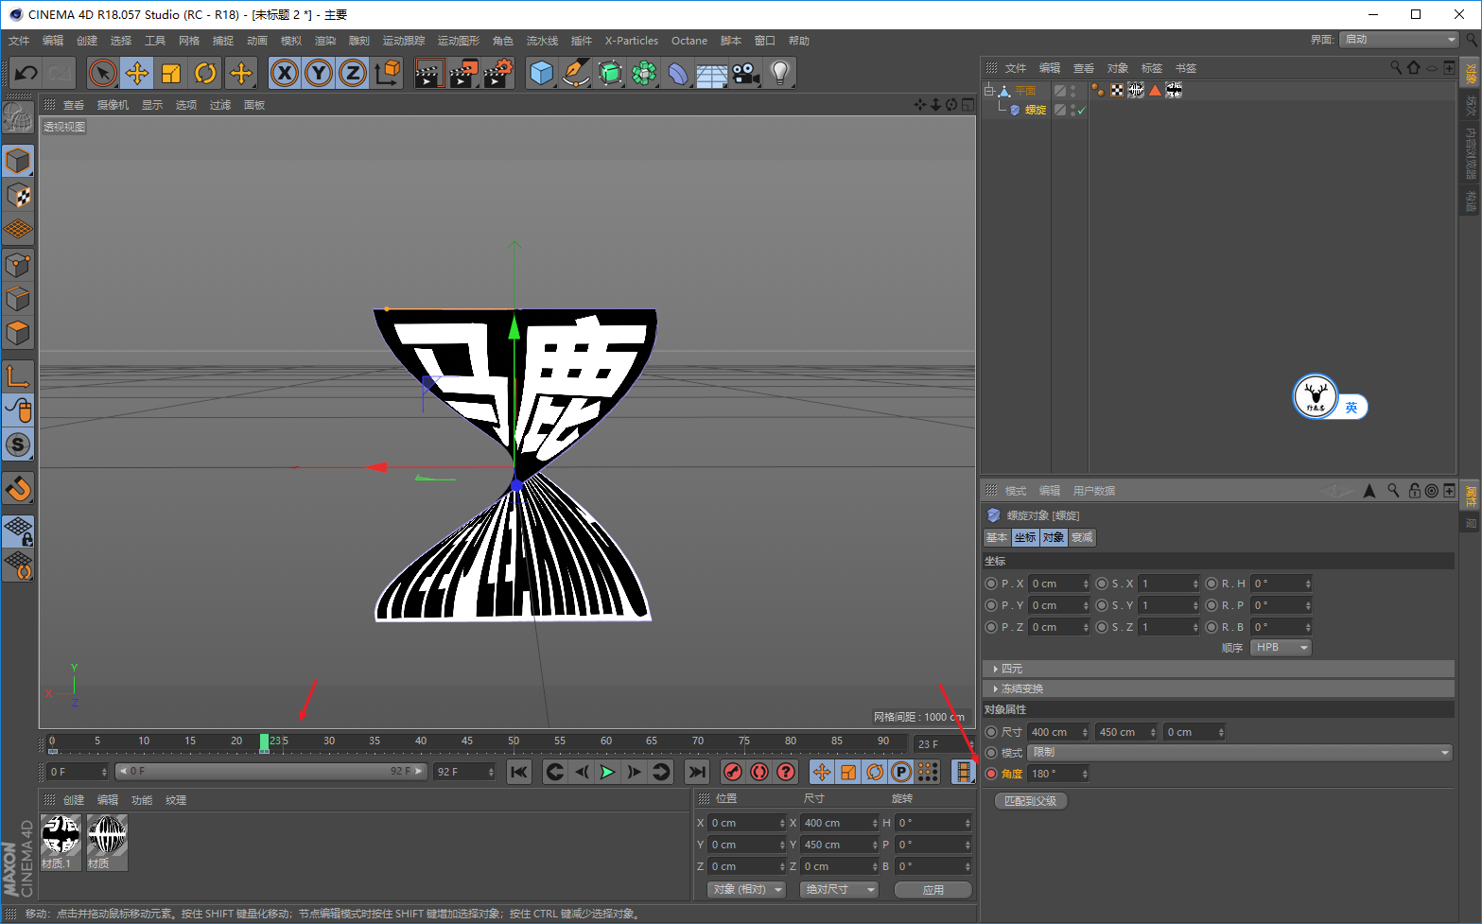The width and height of the screenshot is (1482, 924).
Task: Open Render Settings gear clapperboard icon
Action: 497,73
